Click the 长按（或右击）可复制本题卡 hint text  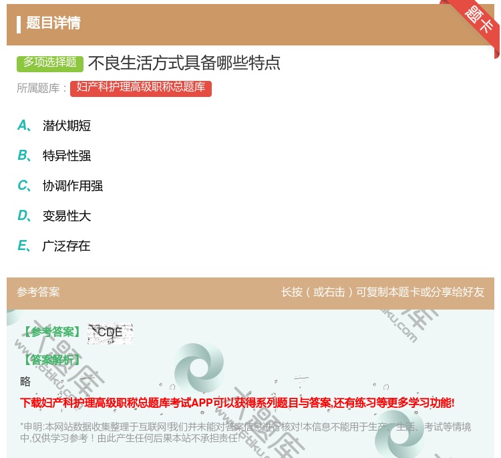(383, 292)
